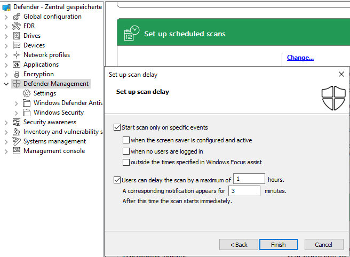Close the Set up scan delay dialog
This screenshot has height=257, width=350.
pyautogui.click(x=341, y=74)
